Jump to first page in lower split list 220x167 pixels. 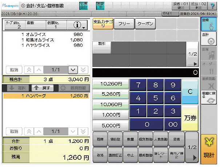(x=29, y=131)
